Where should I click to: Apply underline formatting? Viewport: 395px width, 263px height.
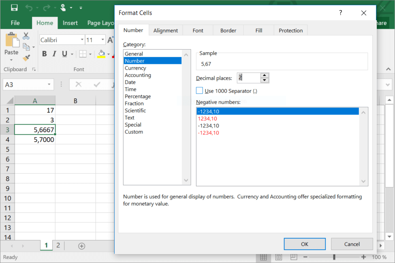[64, 53]
